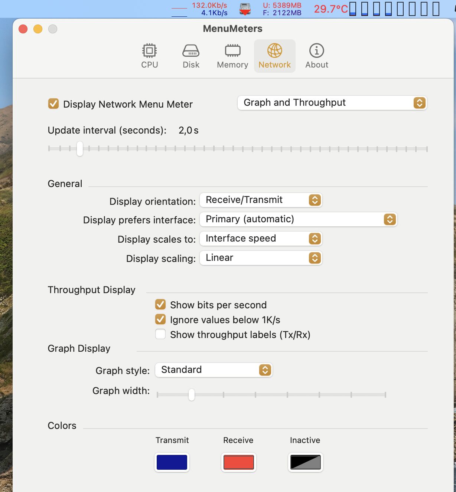This screenshot has width=456, height=492.
Task: Minimize the MenuMeters window
Action: click(38, 29)
